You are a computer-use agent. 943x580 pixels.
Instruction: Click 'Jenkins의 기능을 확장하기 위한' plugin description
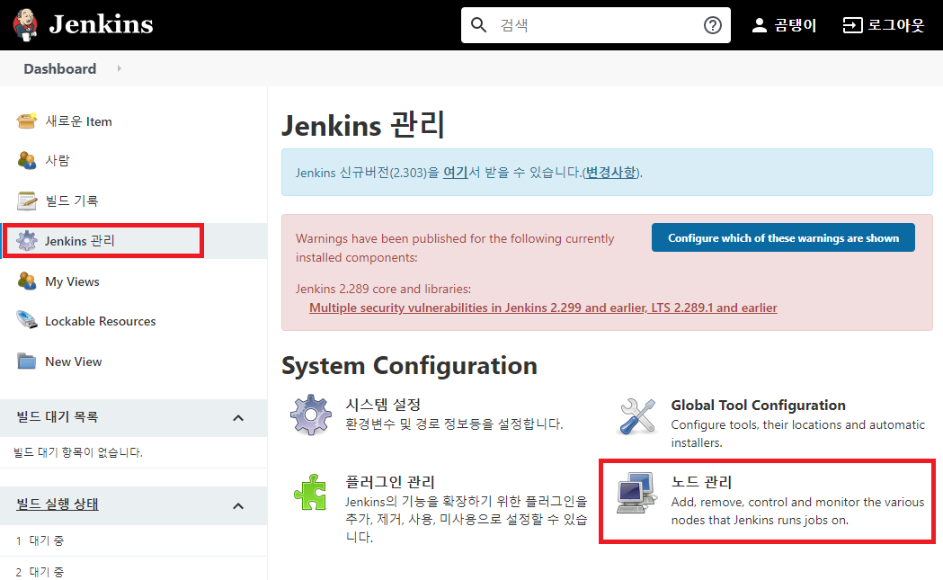pyautogui.click(x=466, y=519)
